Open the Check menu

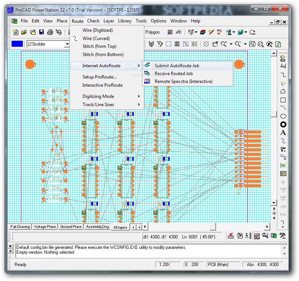point(93,21)
